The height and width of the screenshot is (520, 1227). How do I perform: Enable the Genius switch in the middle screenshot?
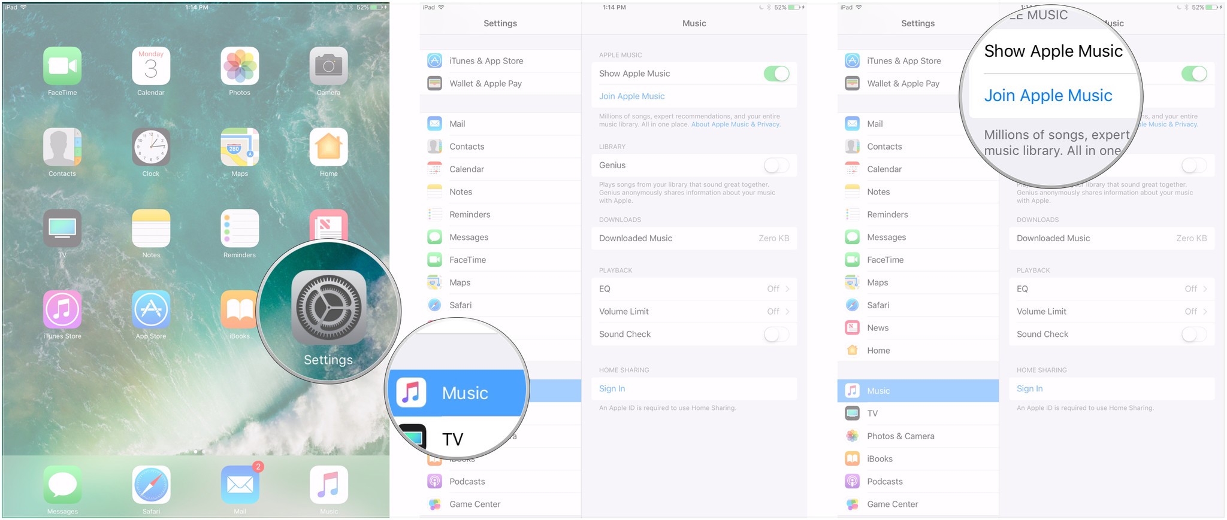pos(776,165)
